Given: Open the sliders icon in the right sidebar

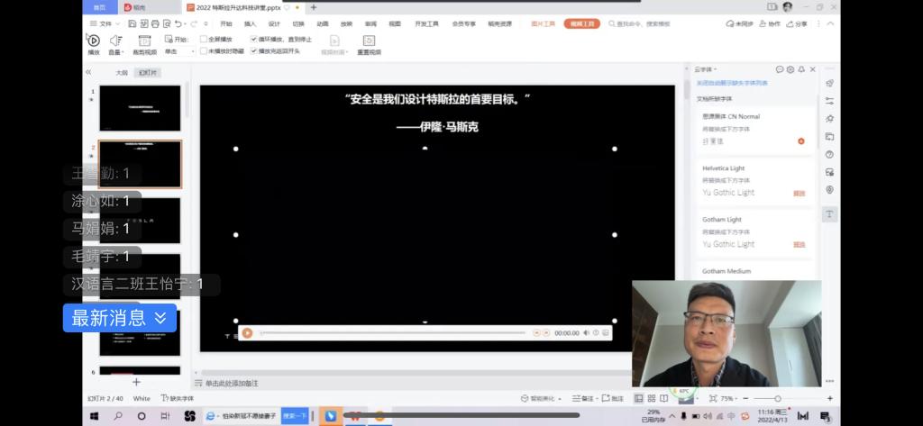Looking at the screenshot, I should [830, 101].
